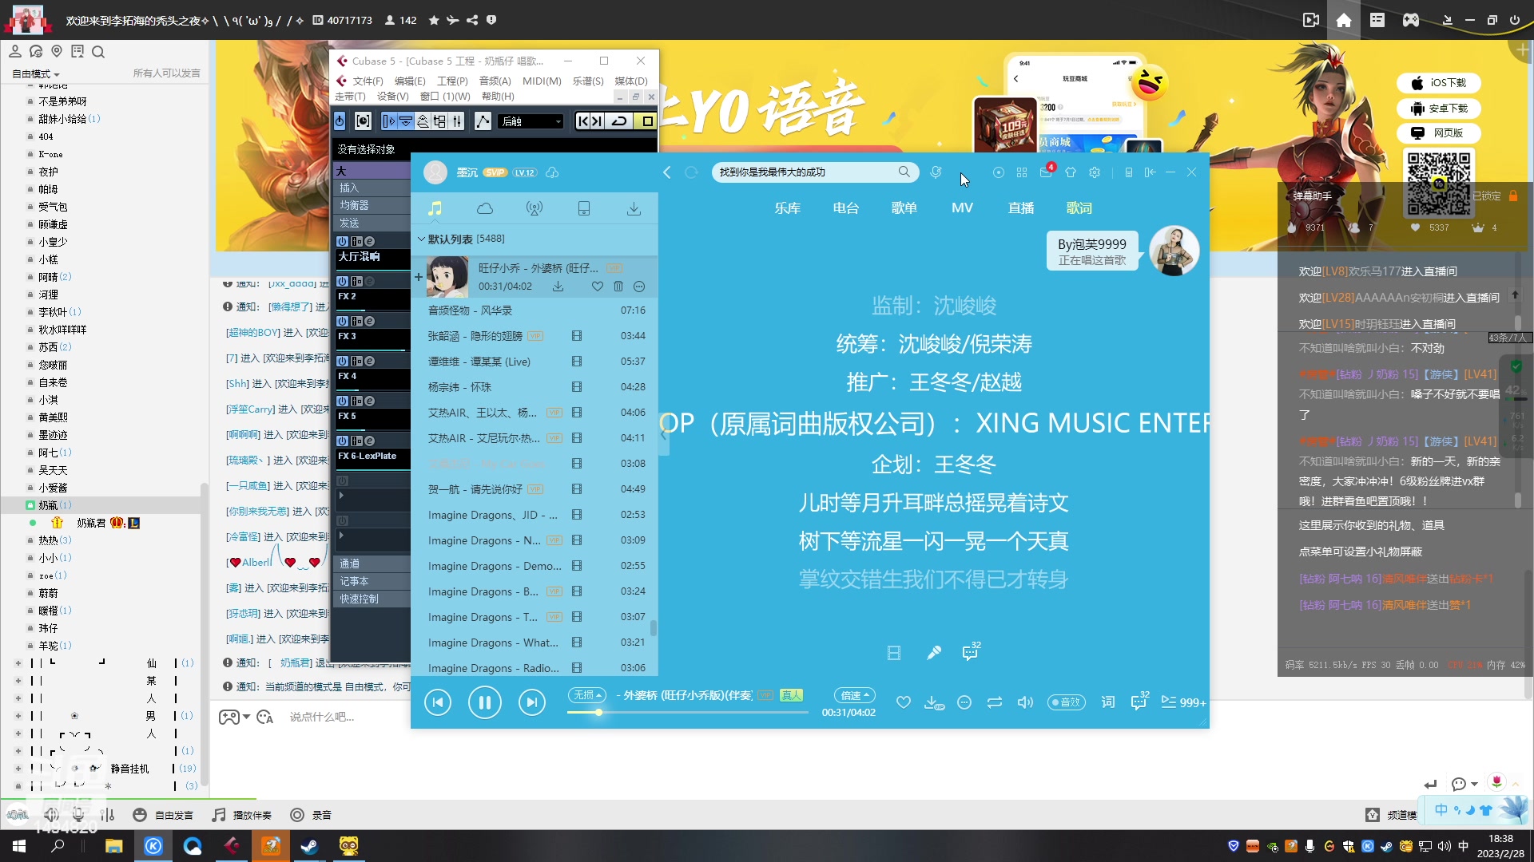
Task: Click the search magnifier in music player
Action: click(904, 172)
